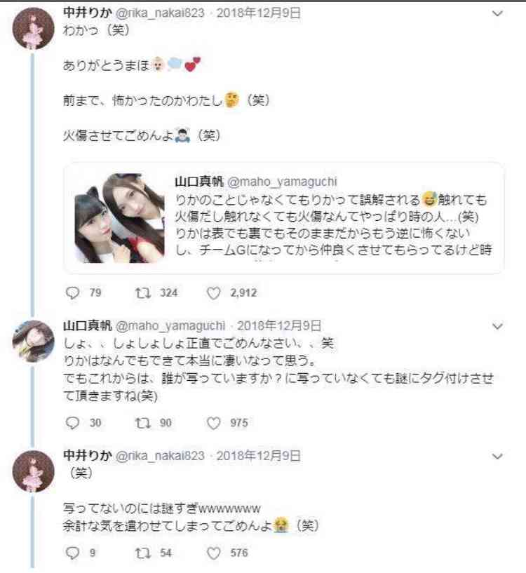Like the tweet with 576 likes
This screenshot has height=573, width=526.
pos(213,553)
